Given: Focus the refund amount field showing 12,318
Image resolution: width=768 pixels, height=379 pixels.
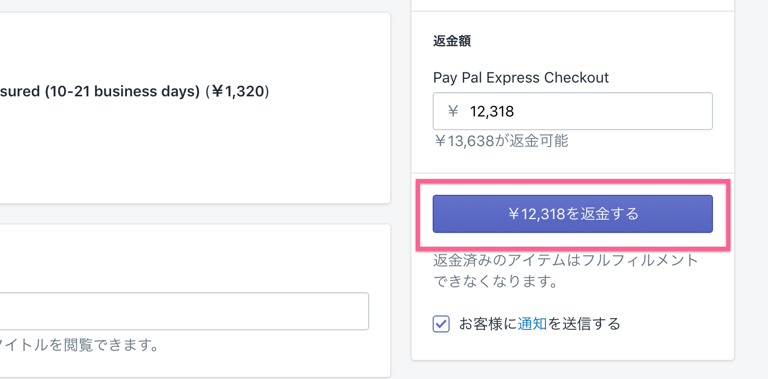Looking at the screenshot, I should pyautogui.click(x=573, y=111).
